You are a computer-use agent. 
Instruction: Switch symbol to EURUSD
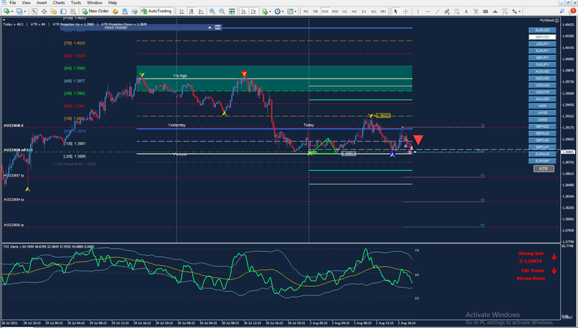[x=543, y=29]
